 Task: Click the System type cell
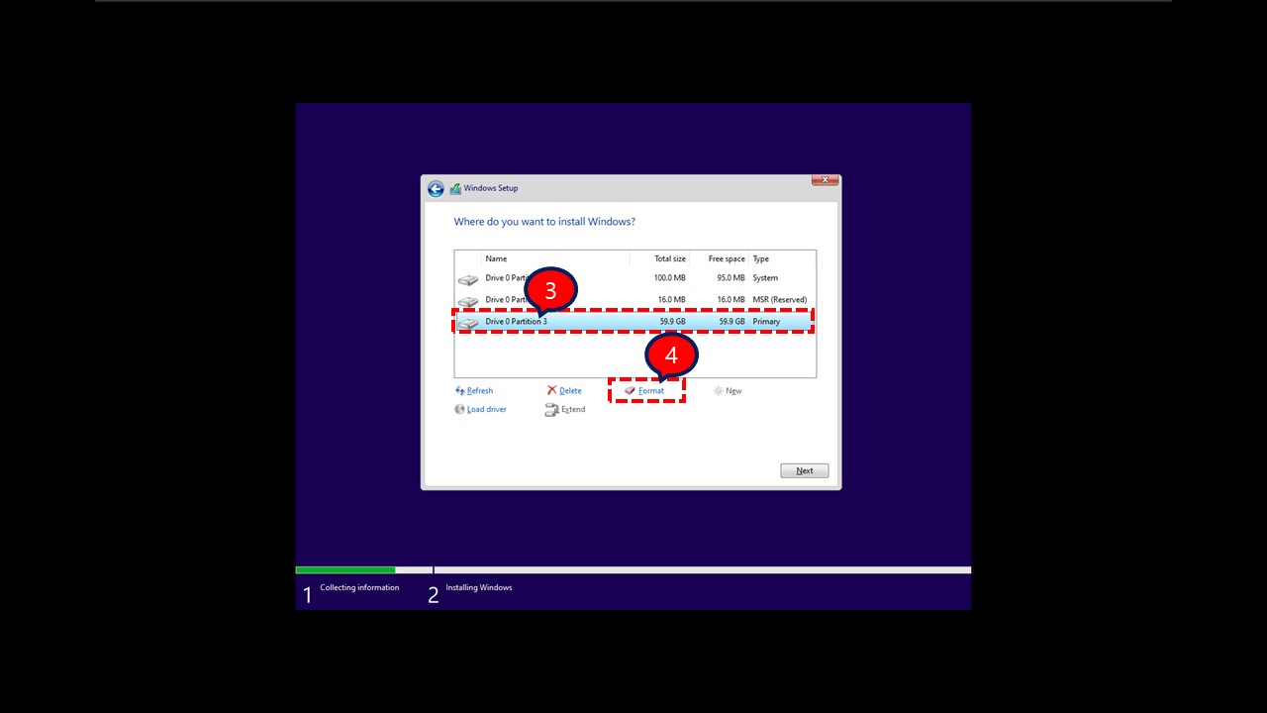pyautogui.click(x=765, y=278)
